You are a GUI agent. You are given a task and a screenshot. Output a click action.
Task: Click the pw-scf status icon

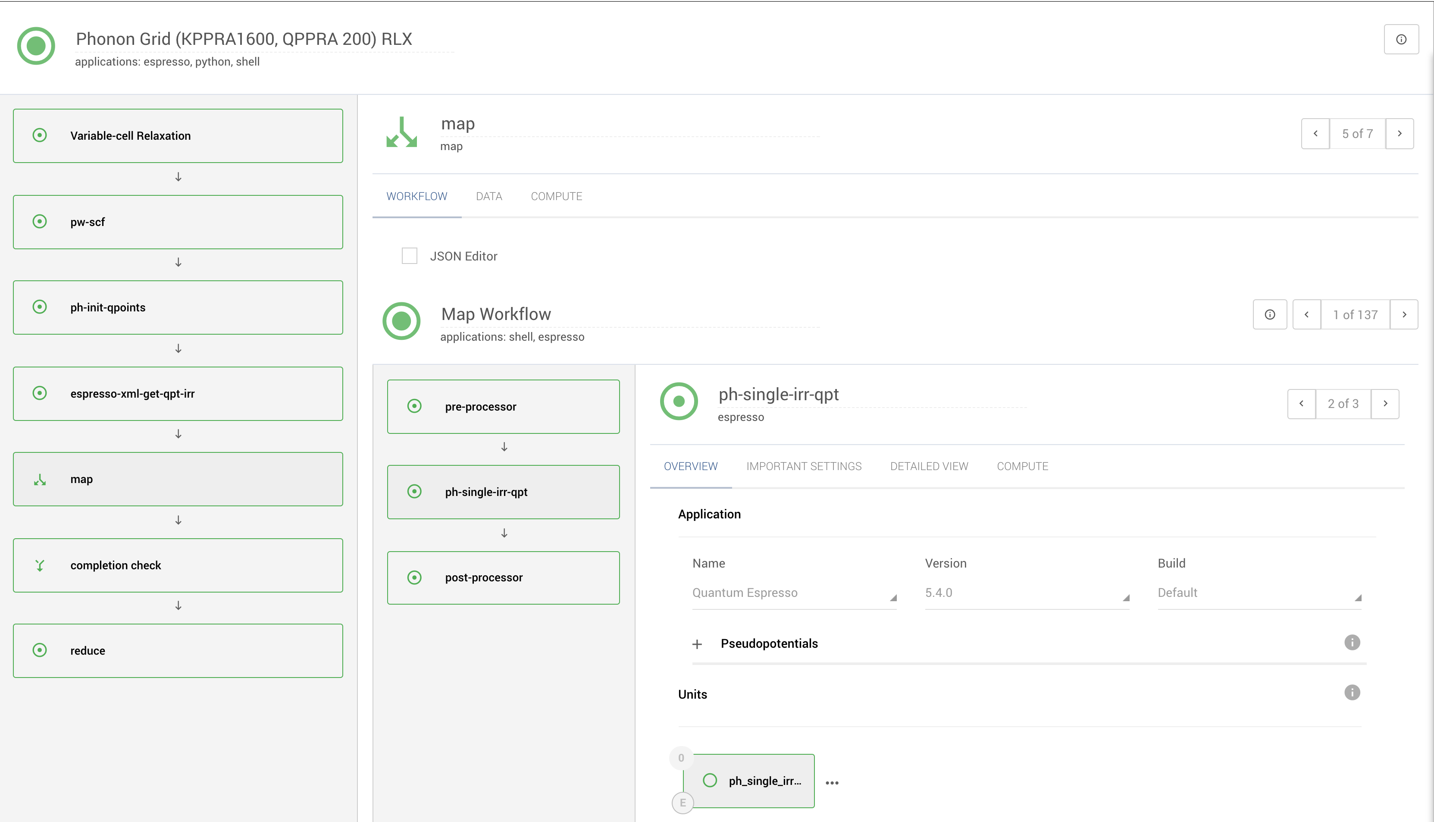pyautogui.click(x=40, y=221)
